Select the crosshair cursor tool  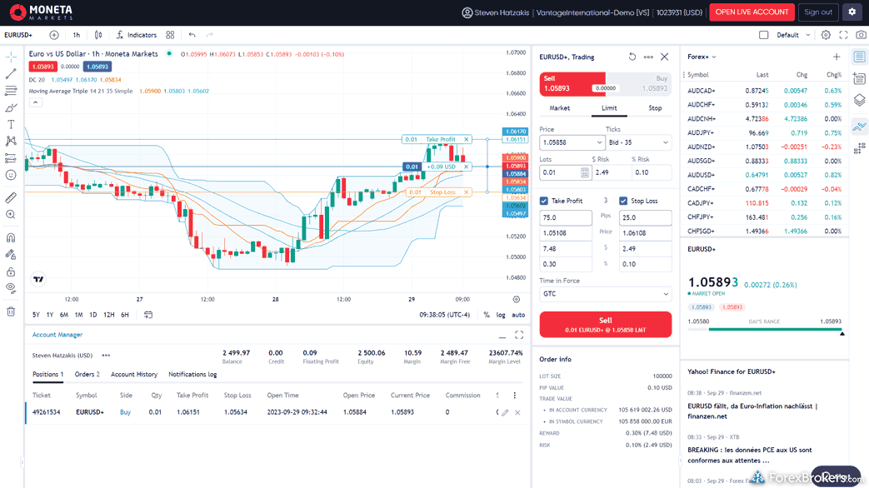click(11, 57)
